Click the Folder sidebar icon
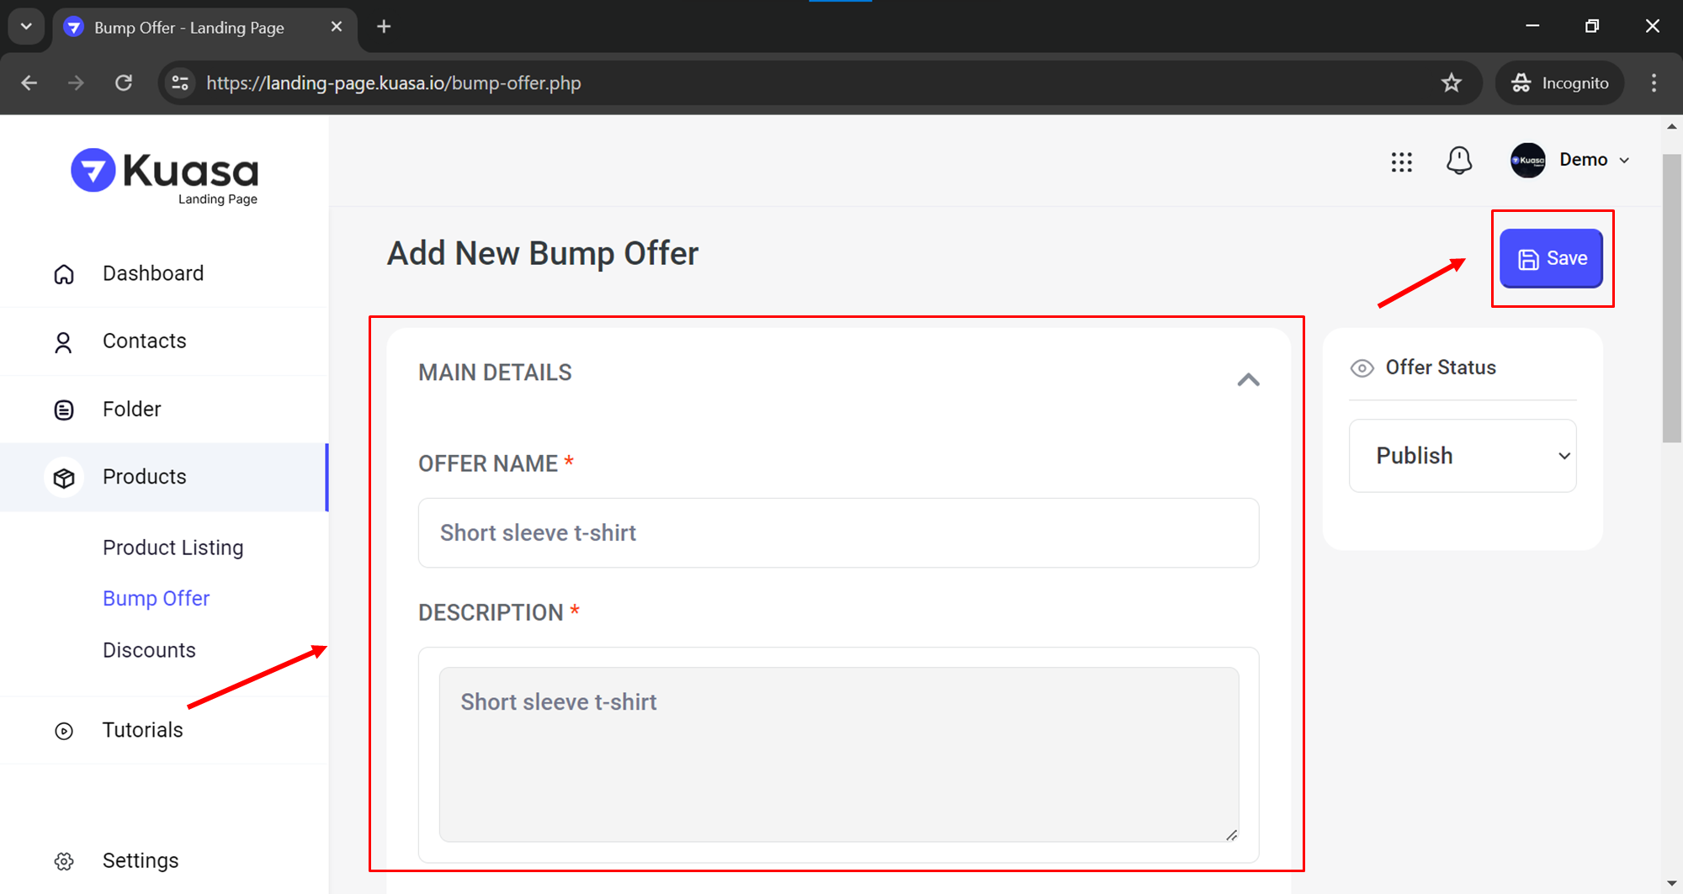This screenshot has width=1683, height=894. point(64,410)
